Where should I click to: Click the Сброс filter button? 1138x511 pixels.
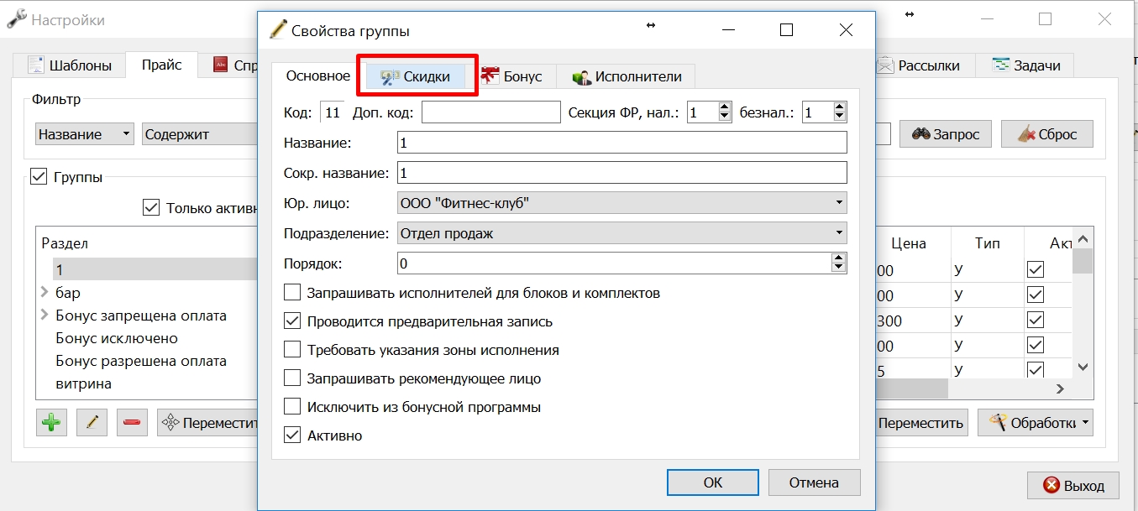(1046, 134)
